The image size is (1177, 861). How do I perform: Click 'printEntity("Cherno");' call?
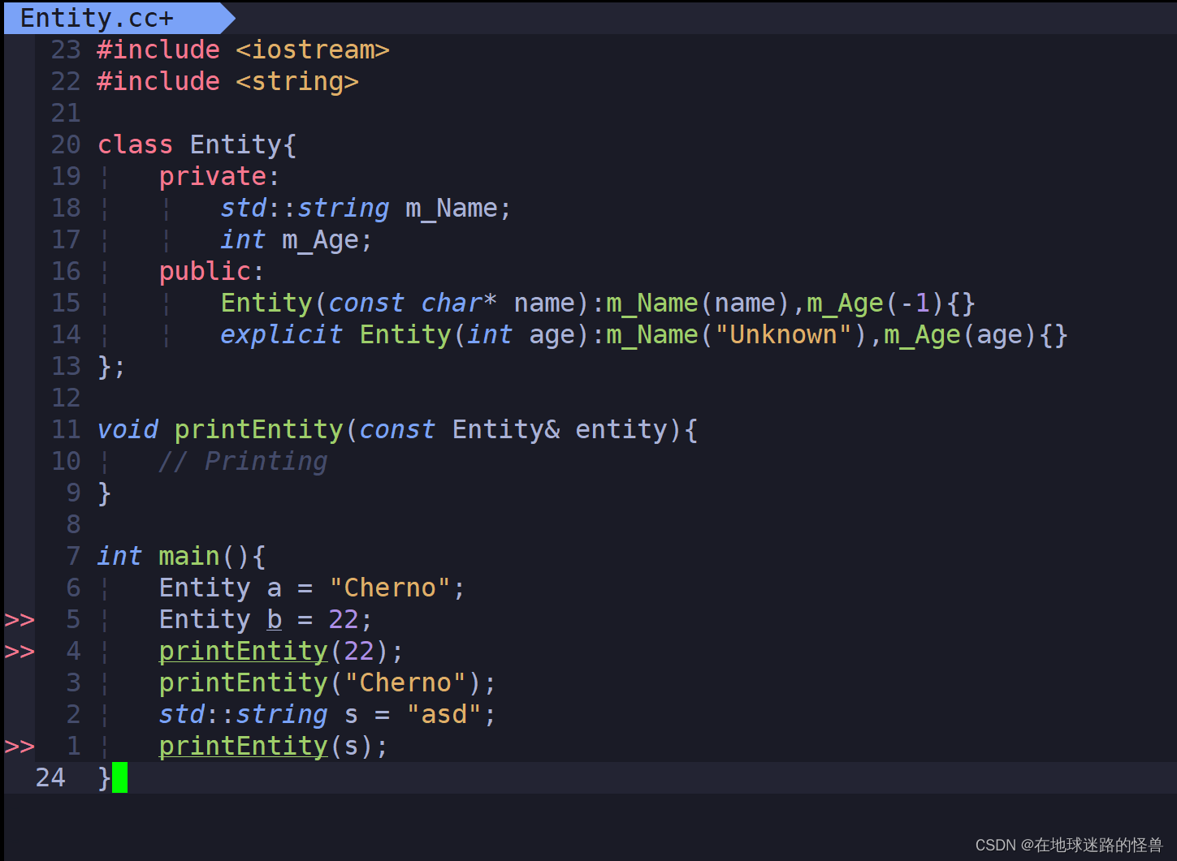coord(327,683)
